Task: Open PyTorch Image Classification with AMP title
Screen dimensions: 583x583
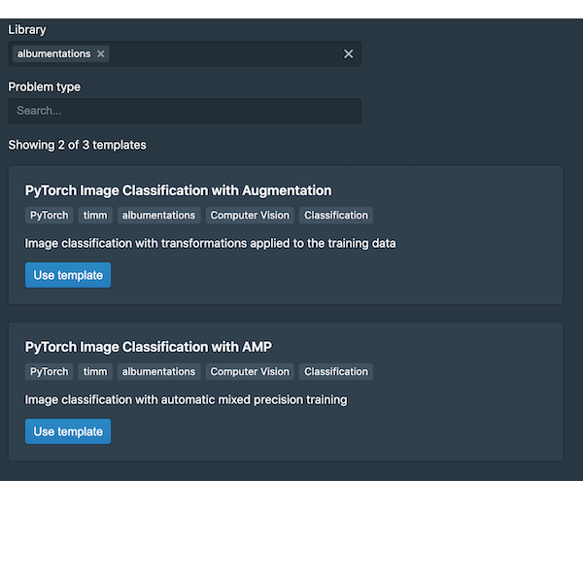Action: 149,347
